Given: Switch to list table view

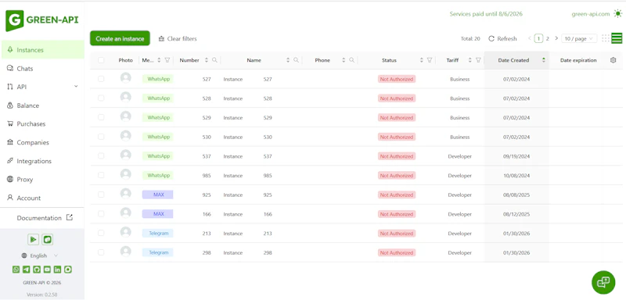Looking at the screenshot, I should (617, 38).
